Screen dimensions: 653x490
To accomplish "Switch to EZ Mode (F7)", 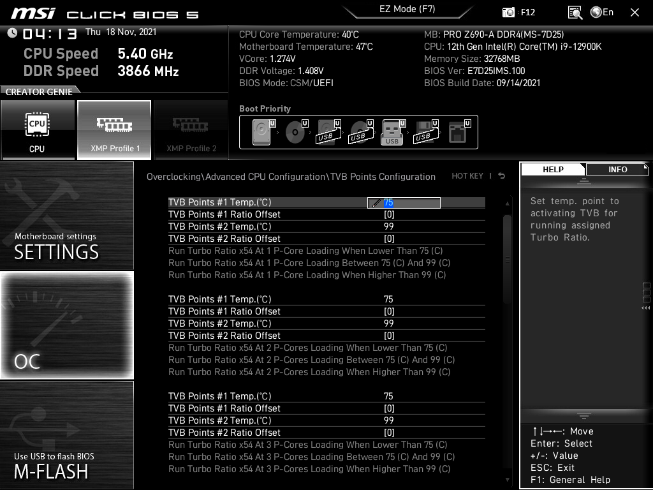I will 407,9.
